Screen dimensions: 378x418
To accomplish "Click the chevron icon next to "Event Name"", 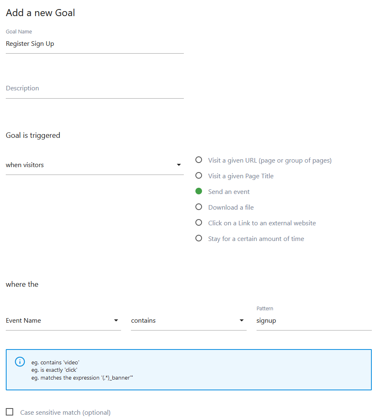I will [116, 320].
